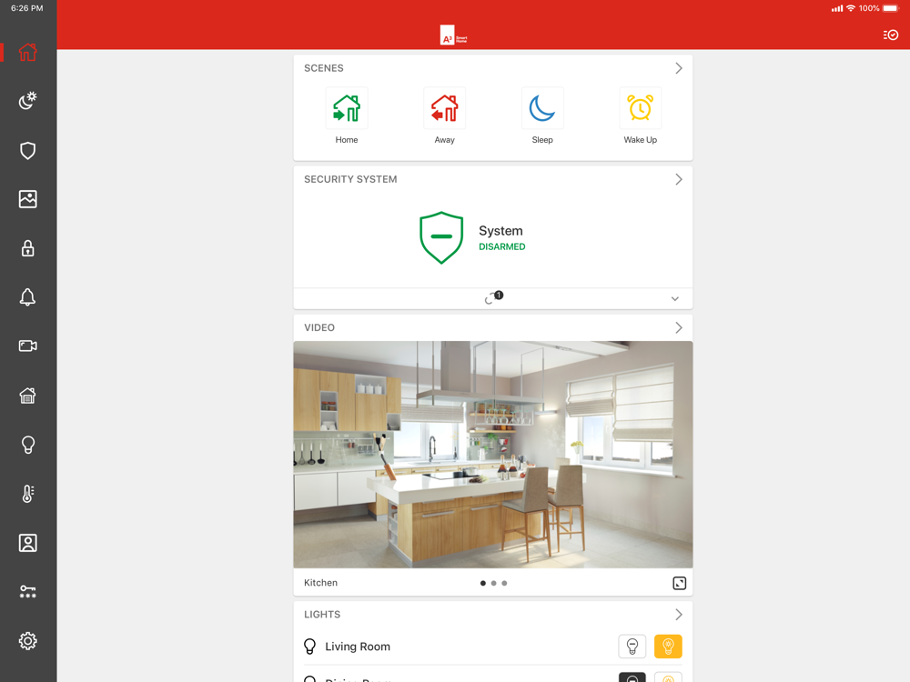The height and width of the screenshot is (682, 910).
Task: Open the Locks padlock sidebar icon
Action: pos(28,248)
